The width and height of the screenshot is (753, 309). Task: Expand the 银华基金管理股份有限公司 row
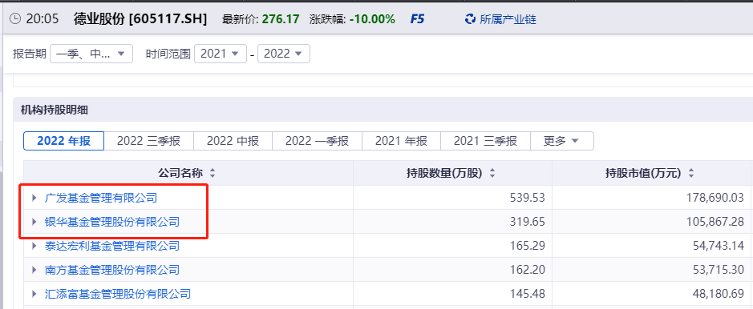pyautogui.click(x=34, y=222)
